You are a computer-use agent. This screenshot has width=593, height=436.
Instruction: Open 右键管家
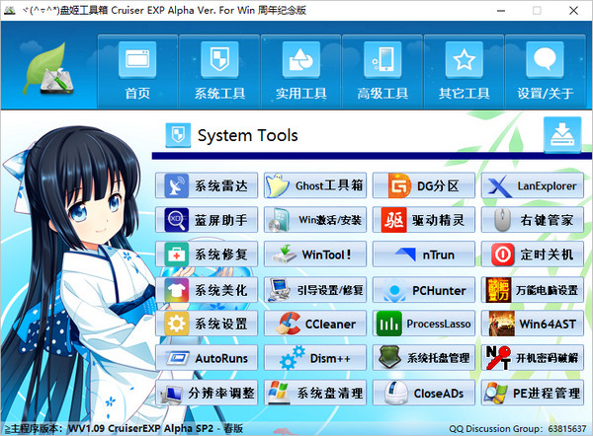(533, 220)
